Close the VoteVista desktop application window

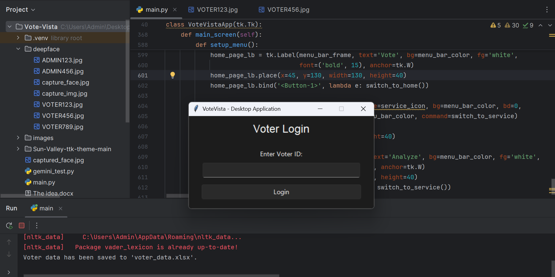363,109
